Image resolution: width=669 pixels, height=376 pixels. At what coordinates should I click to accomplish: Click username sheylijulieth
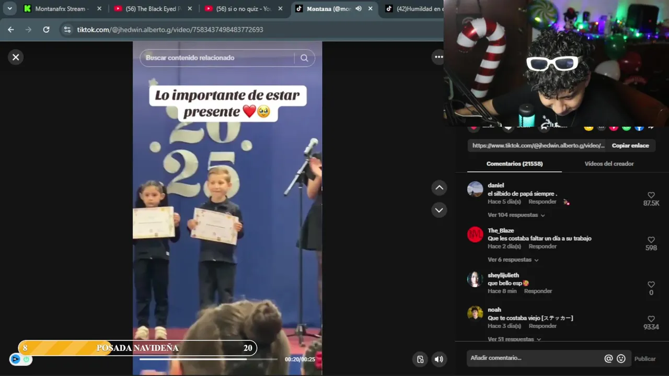503,276
